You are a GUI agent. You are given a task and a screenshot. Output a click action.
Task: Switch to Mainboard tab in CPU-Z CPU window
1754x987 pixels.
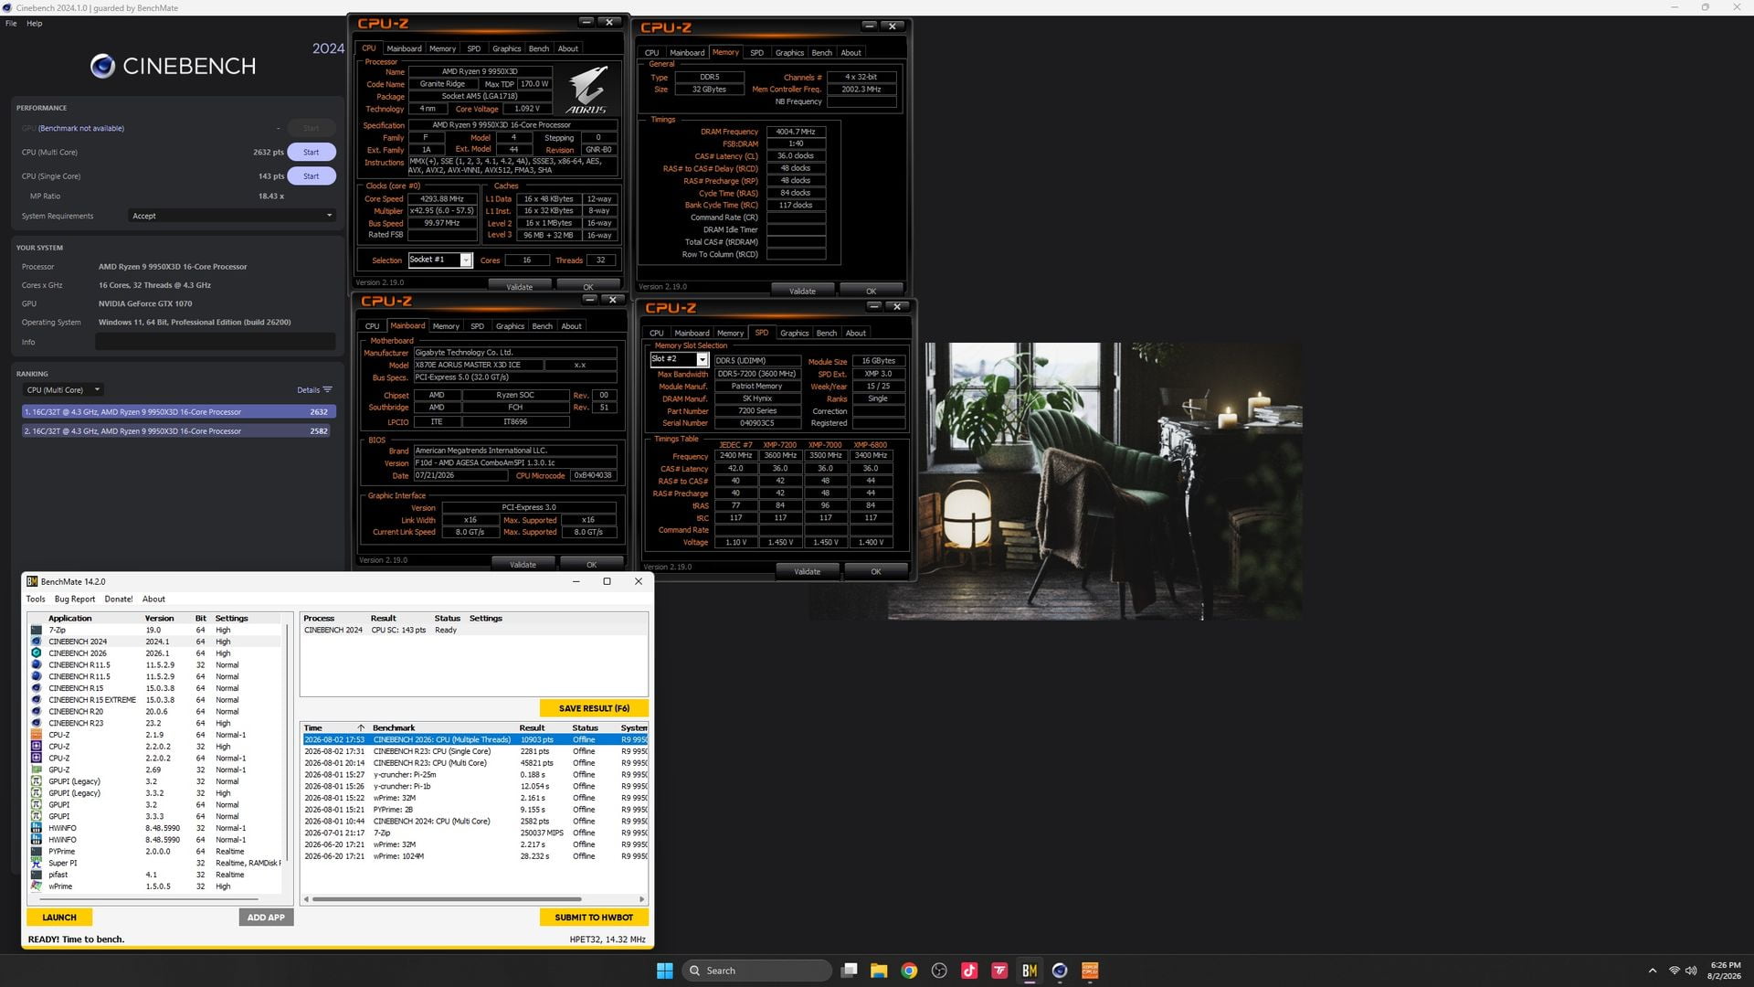coord(404,48)
